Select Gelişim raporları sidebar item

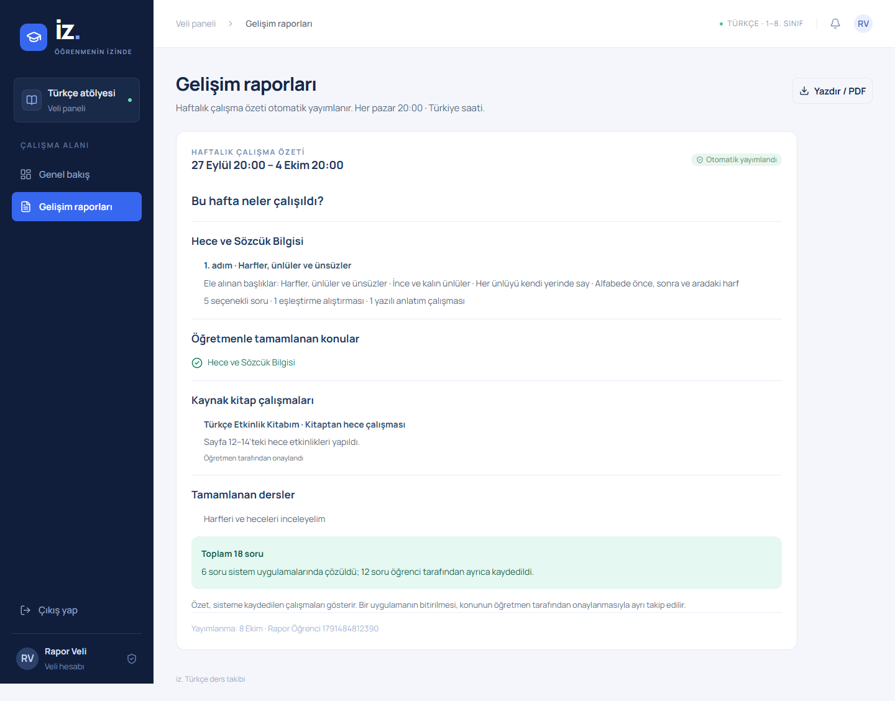[x=76, y=207]
